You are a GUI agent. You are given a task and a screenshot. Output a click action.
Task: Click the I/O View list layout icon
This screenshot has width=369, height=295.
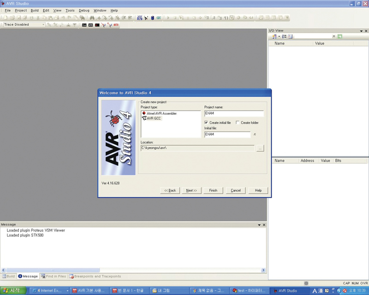click(291, 36)
